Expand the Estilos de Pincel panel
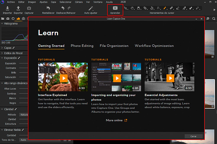 2,53
